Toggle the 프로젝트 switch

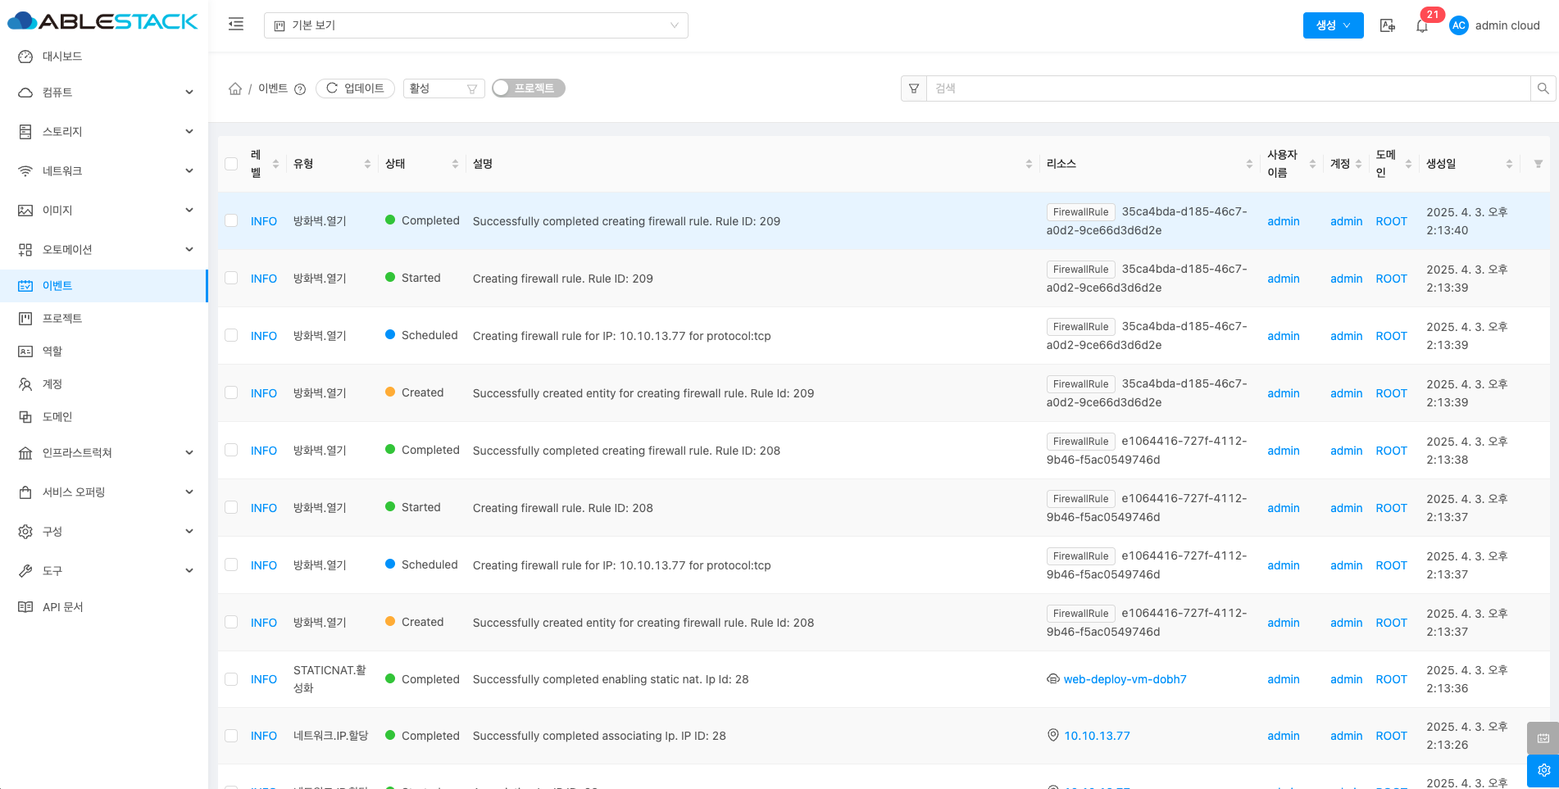528,88
